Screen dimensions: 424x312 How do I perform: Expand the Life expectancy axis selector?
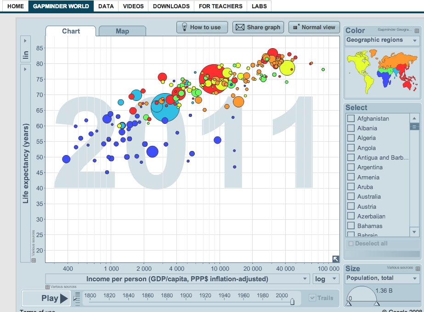[x=25, y=163]
